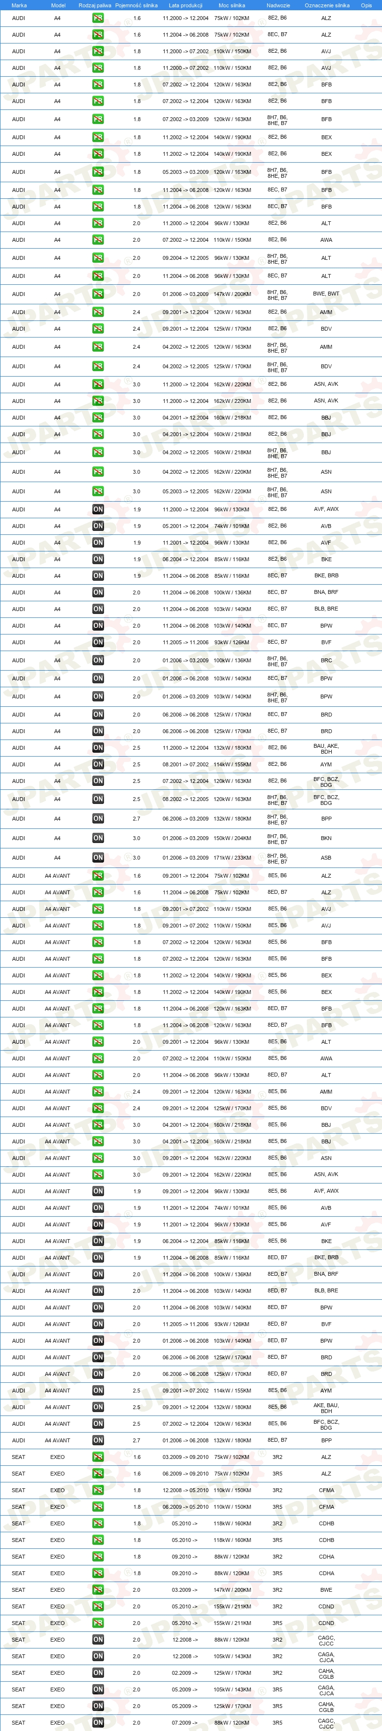Click diesel ON icon in Exeo CAGC, CJCC 3R2 row
This screenshot has height=1731, width=382.
coord(98,1640)
